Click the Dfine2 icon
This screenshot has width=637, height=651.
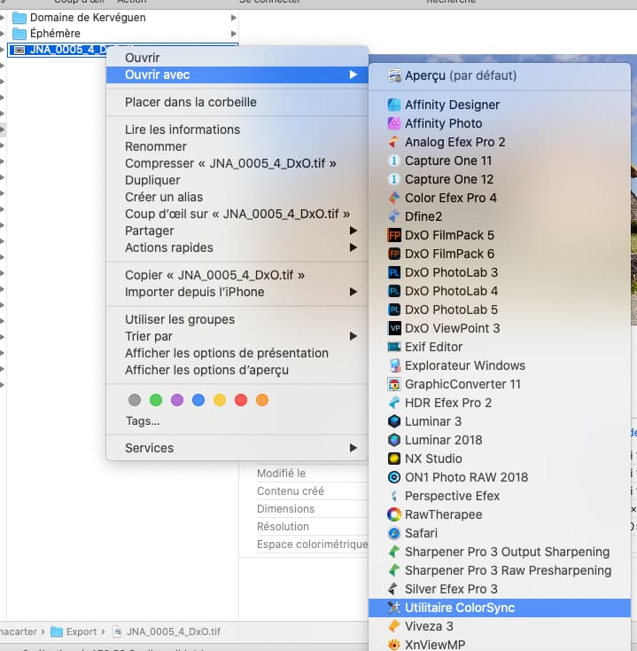(x=394, y=216)
